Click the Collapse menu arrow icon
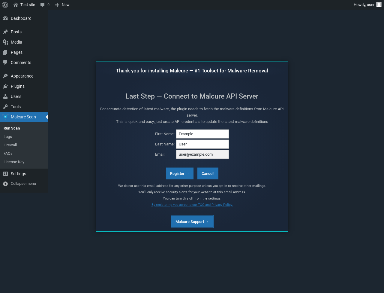Screen dimensions: 384x293 [5, 184]
